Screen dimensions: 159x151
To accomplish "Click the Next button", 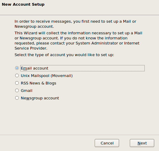I will (x=142, y=143).
